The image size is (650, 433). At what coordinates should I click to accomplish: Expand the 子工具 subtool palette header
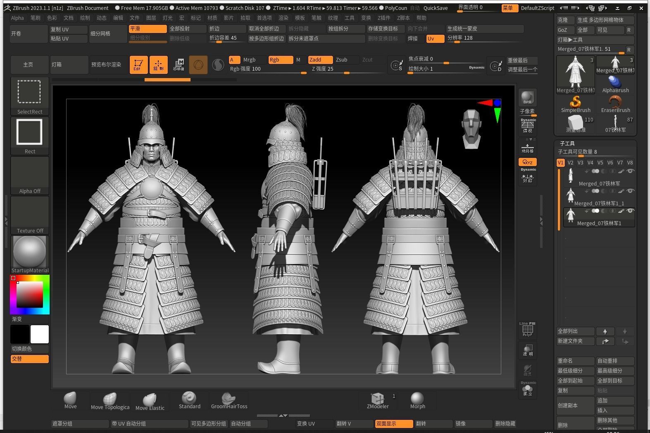(x=567, y=143)
